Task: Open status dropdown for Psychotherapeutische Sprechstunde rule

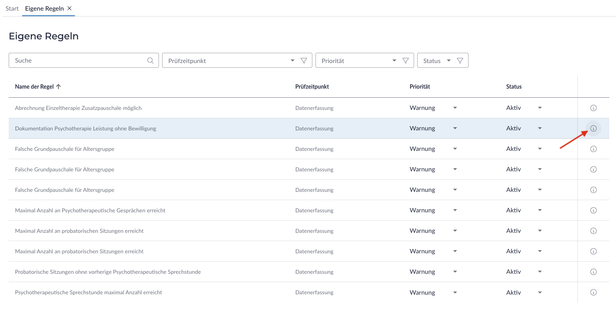Action: (539, 292)
